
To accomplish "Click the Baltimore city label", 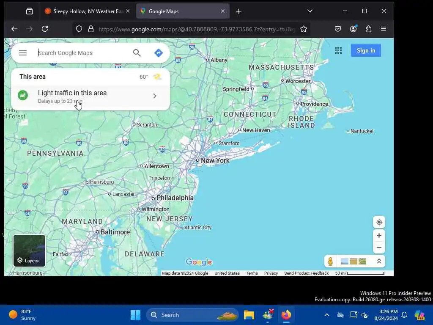I will click(x=115, y=232).
